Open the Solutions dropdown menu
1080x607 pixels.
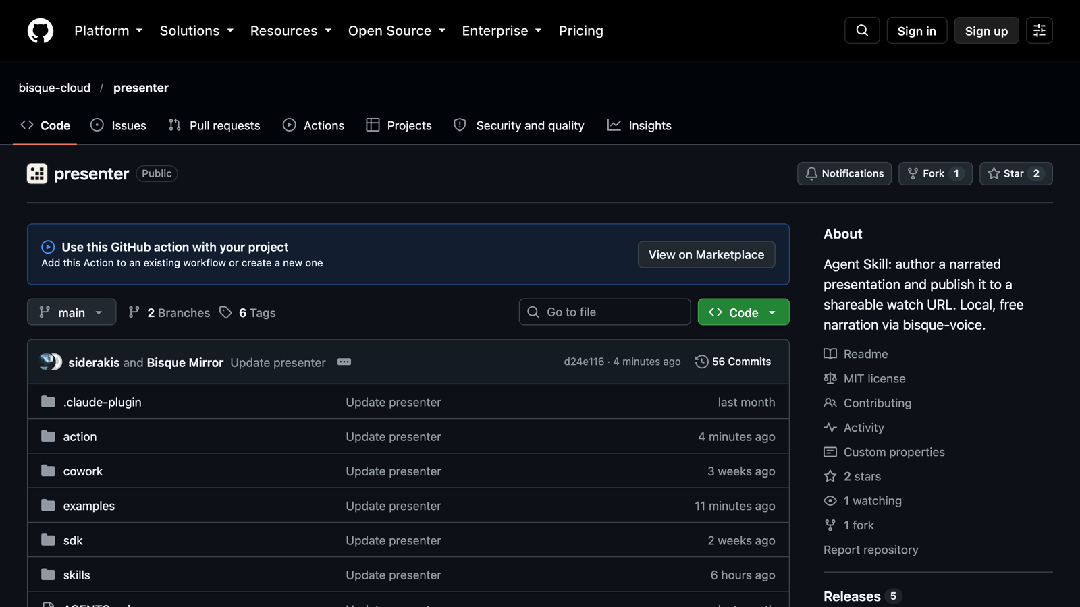(196, 30)
